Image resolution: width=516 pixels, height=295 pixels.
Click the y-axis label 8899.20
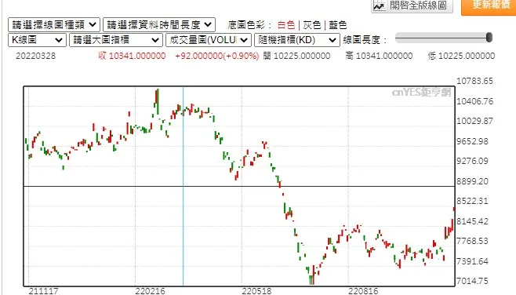pyautogui.click(x=473, y=181)
